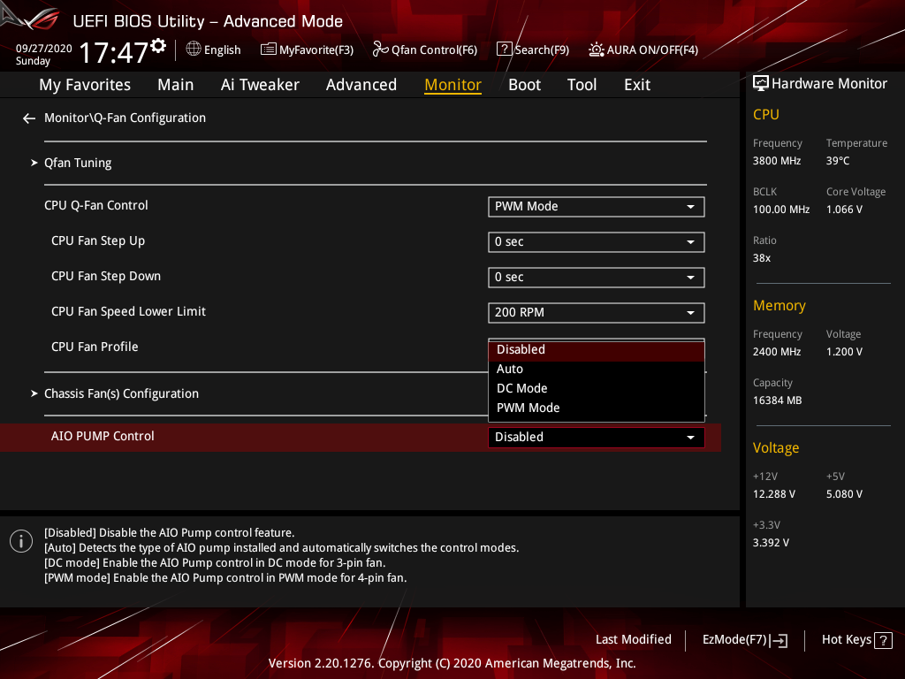The height and width of the screenshot is (679, 905).
Task: Click Qfan Control(F6) button label
Action: (435, 50)
